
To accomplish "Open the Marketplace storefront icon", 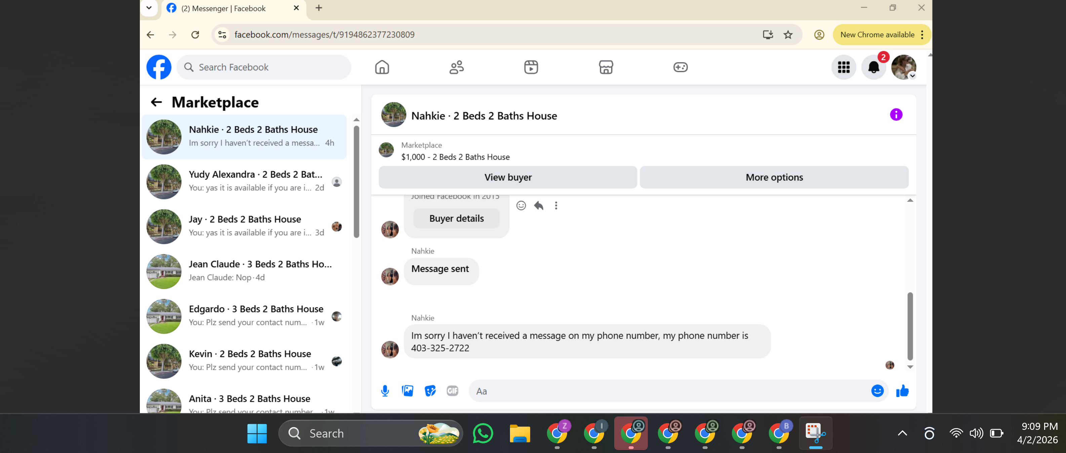I will click(x=606, y=67).
